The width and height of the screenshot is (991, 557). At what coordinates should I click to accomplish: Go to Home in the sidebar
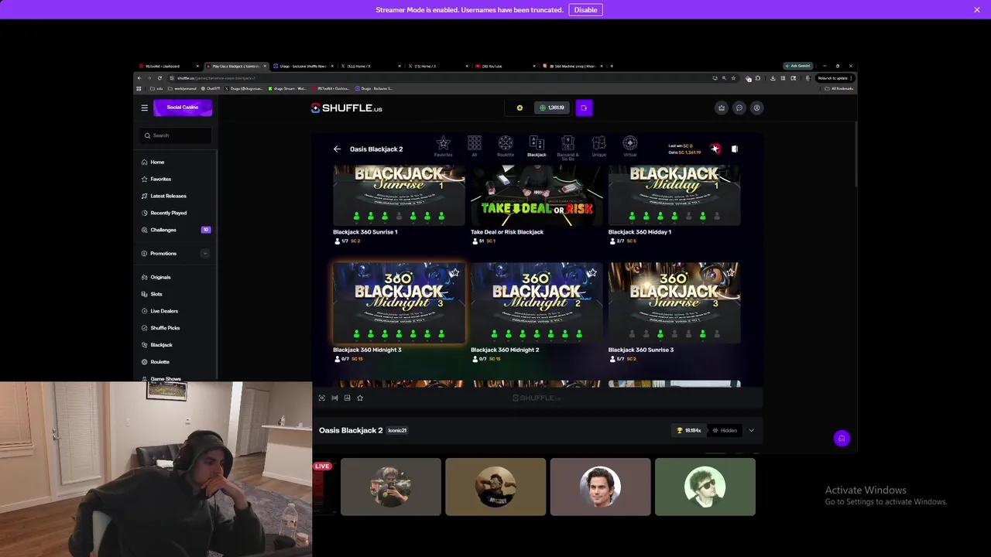tap(157, 162)
